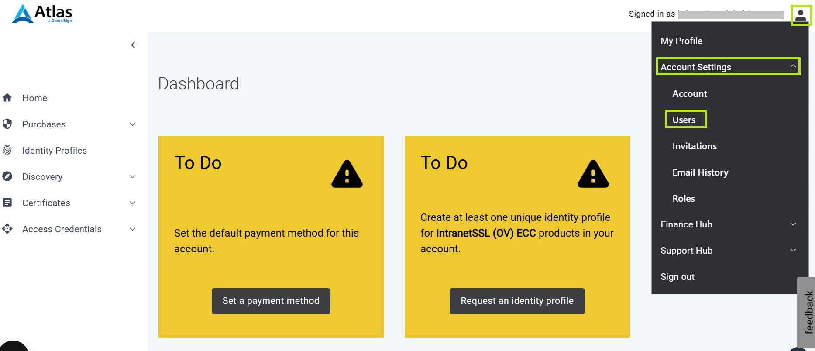Collapse the Account Settings submenu
This screenshot has width=815, height=351.
pyautogui.click(x=793, y=66)
